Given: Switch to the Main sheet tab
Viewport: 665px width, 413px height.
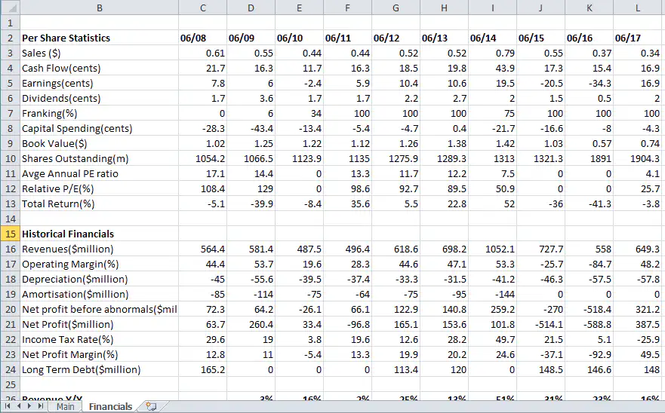Looking at the screenshot, I should [65, 406].
